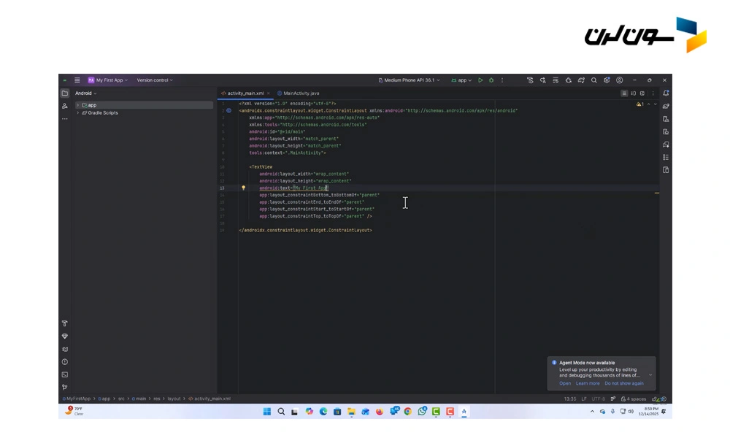Screen dimensions: 730x438
Task: Open Windows Start menu on taskbar
Action: pos(267,412)
